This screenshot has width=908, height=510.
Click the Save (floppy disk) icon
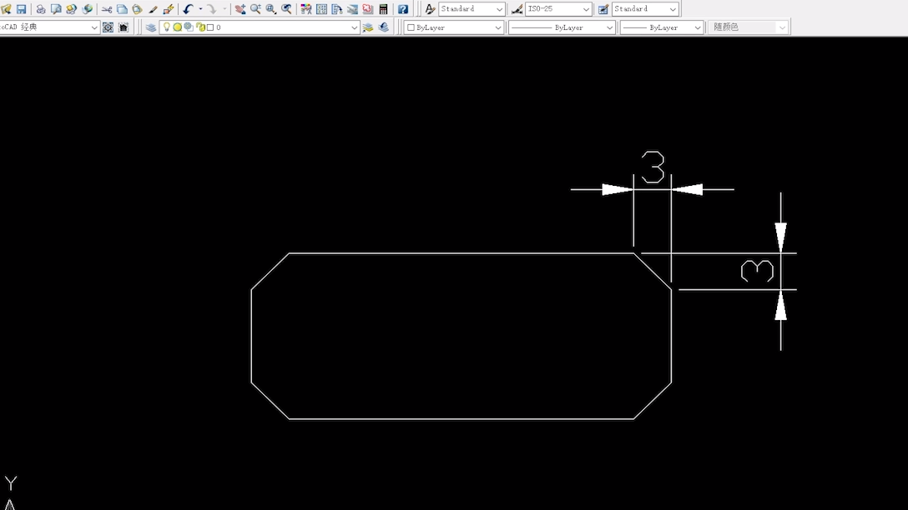click(x=21, y=9)
